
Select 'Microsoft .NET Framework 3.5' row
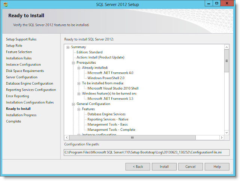[110, 99]
